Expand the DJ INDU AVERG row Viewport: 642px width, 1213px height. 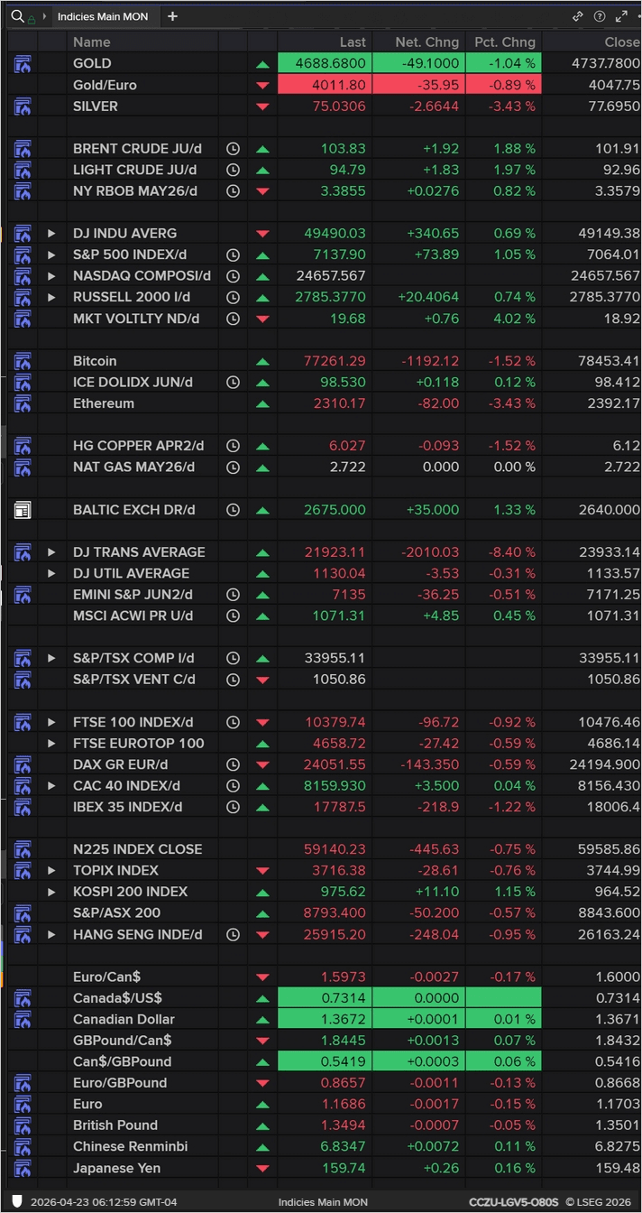52,234
